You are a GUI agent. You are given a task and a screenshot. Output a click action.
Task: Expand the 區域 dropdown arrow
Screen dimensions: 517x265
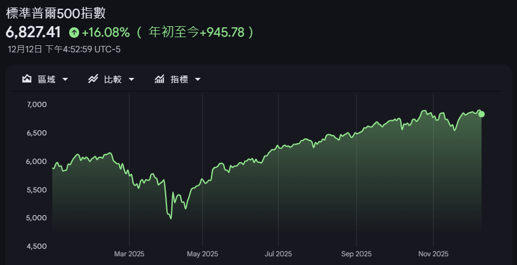(65, 80)
